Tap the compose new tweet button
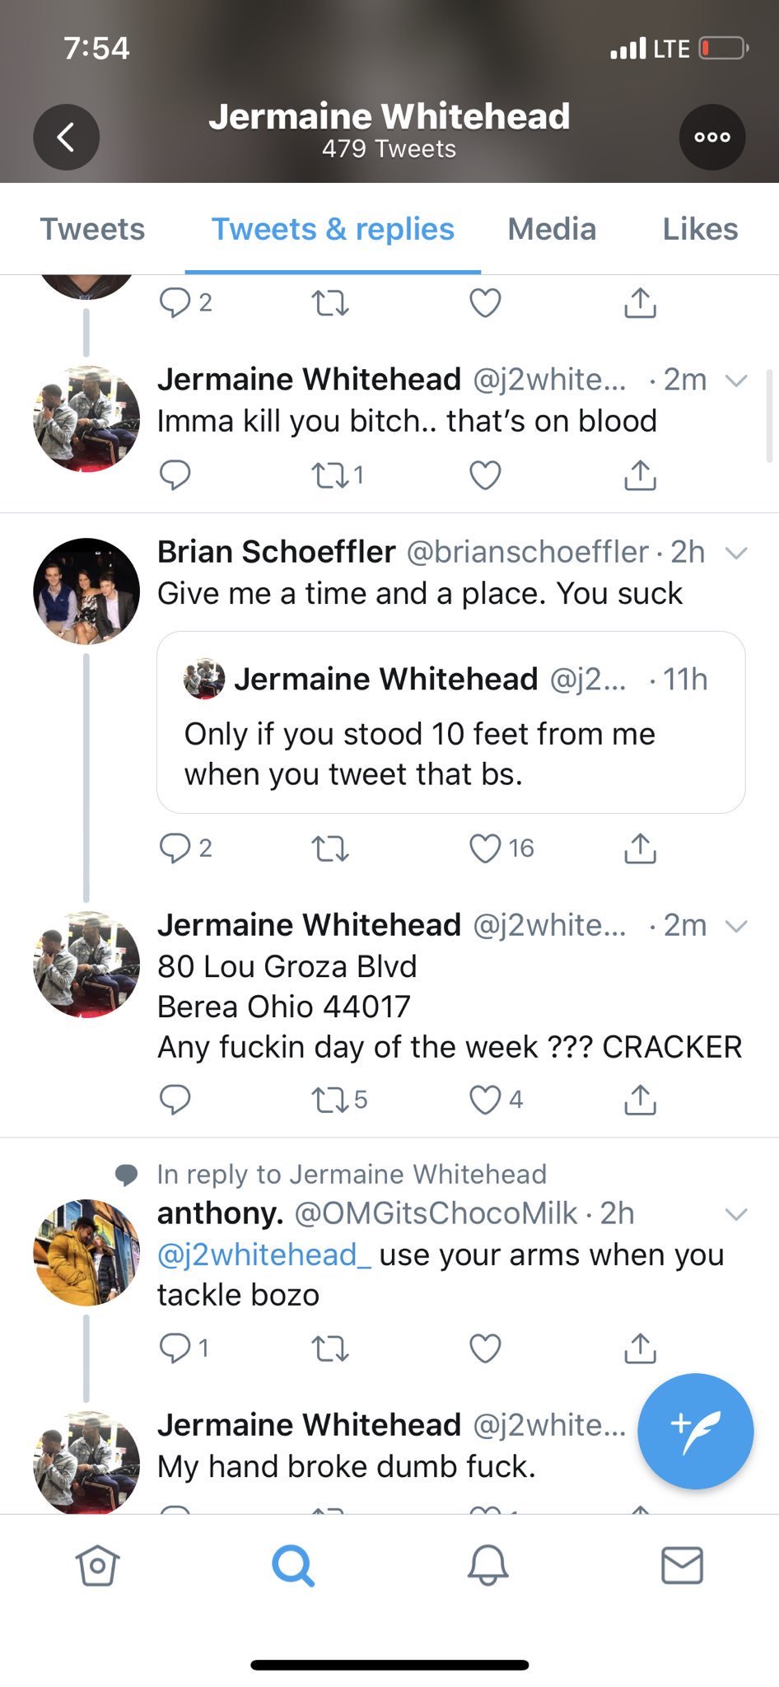Image resolution: width=779 pixels, height=1687 pixels. tap(695, 1431)
